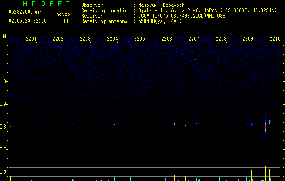The image size is (285, 181).
Task: Click the 'Observer' field label
Action: pos(92,5)
